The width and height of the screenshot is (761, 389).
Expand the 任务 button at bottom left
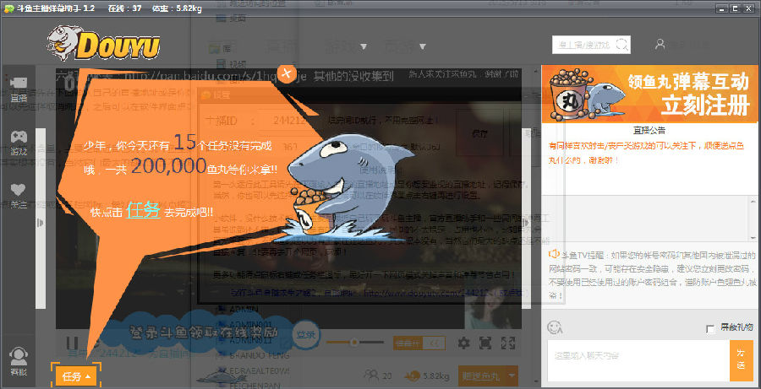[76, 376]
